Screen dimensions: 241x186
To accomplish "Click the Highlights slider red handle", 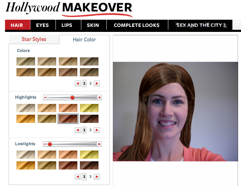I will click(72, 97).
